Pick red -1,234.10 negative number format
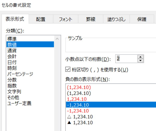Screen dimensions: 156x131 tap(78, 111)
